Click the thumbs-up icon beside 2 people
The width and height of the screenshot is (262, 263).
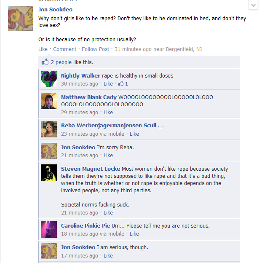(x=45, y=62)
